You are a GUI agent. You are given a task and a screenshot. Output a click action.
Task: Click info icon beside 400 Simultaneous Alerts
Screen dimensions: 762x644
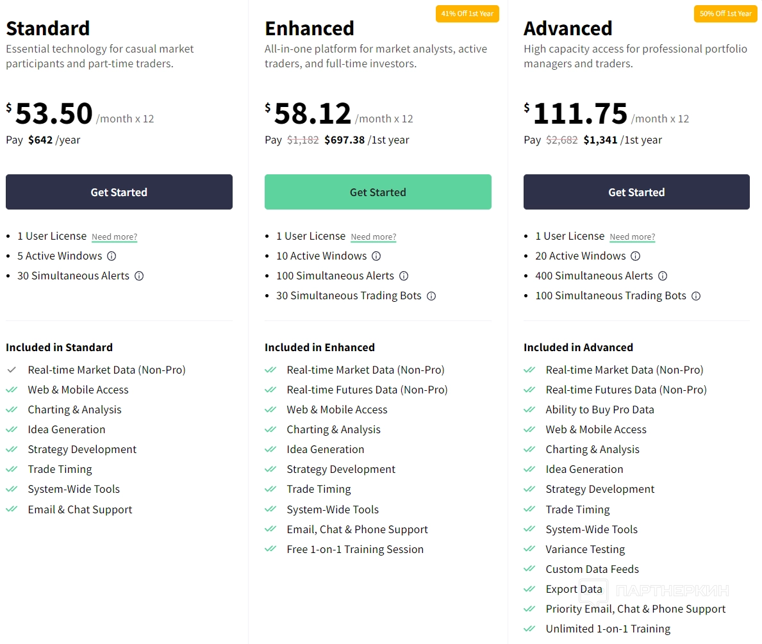click(663, 276)
